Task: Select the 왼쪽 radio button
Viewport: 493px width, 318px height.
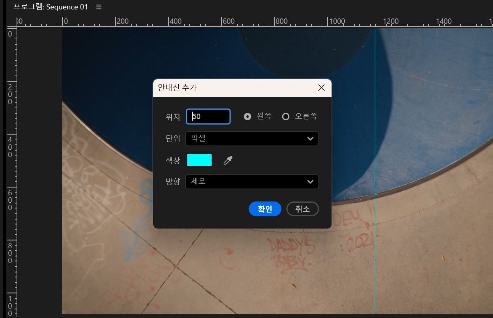Action: pyautogui.click(x=247, y=117)
